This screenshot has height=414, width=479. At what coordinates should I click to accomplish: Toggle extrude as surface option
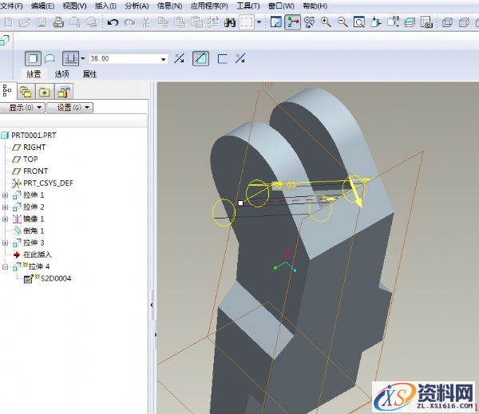(49, 58)
